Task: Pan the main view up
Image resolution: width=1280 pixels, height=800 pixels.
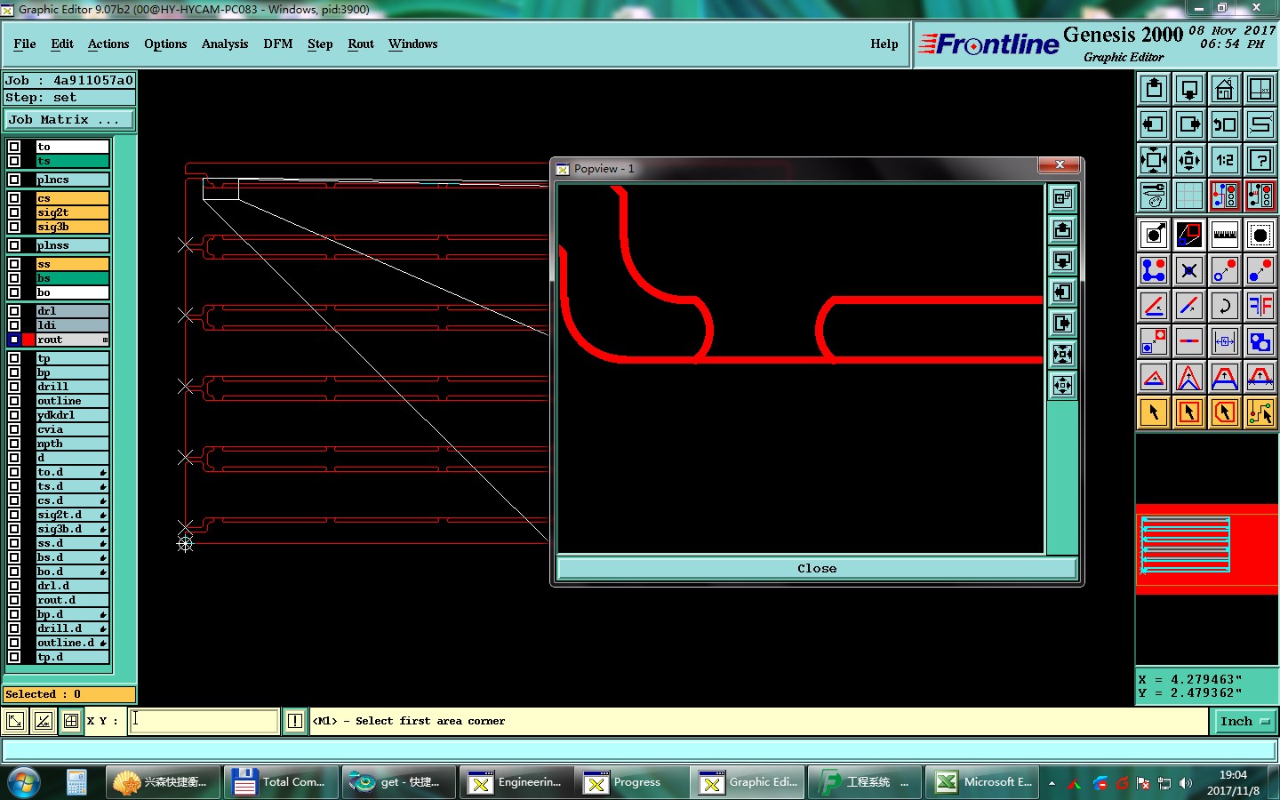Action: click(1154, 89)
